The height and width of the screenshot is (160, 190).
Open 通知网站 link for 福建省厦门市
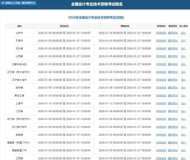point(173,150)
